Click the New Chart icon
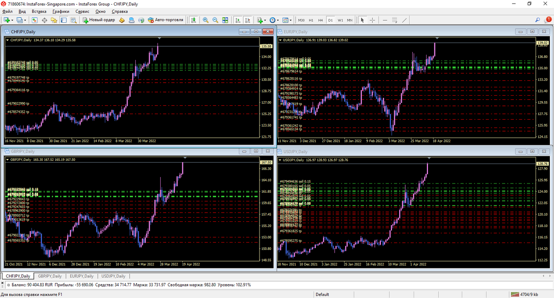Screen dimensions: 554x298 click(x=7, y=20)
